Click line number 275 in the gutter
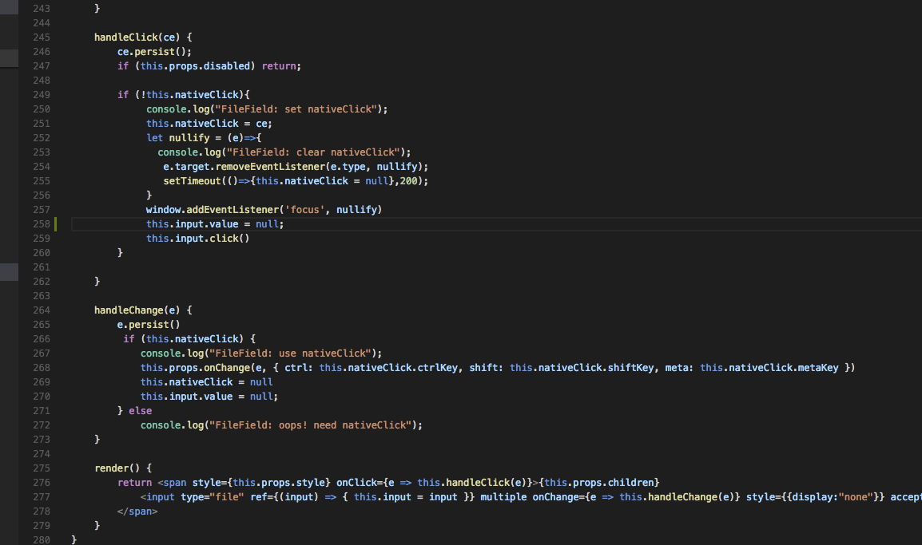 point(41,468)
